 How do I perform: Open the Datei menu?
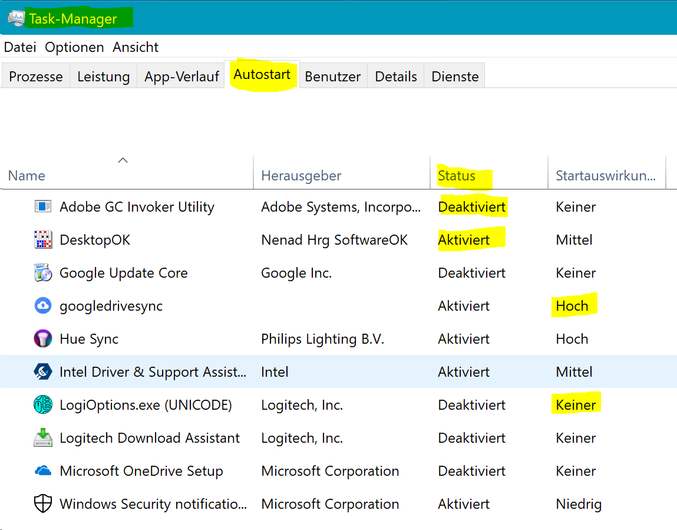pyautogui.click(x=20, y=47)
